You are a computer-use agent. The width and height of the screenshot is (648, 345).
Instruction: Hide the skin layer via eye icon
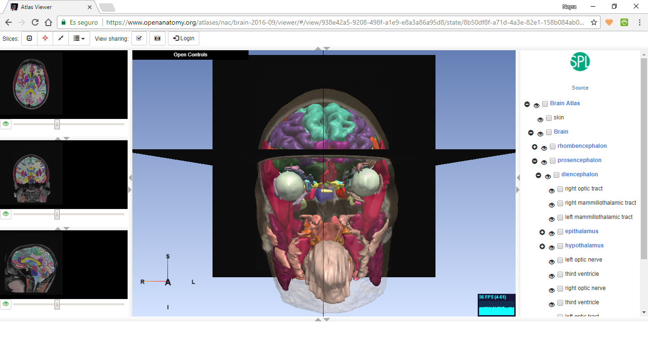540,119
